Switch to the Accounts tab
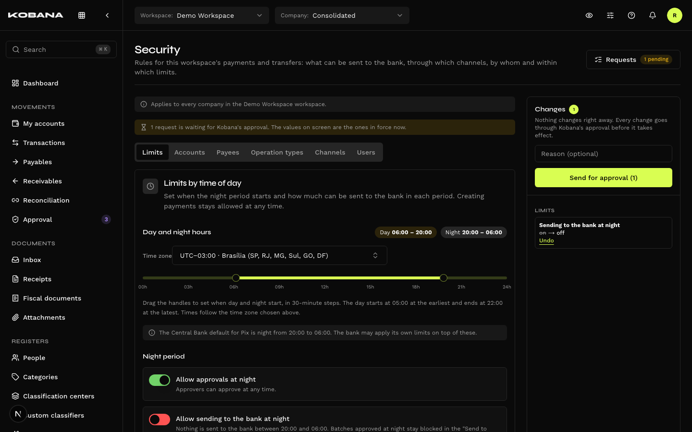Screen dimensions: 692x432 (190, 152)
